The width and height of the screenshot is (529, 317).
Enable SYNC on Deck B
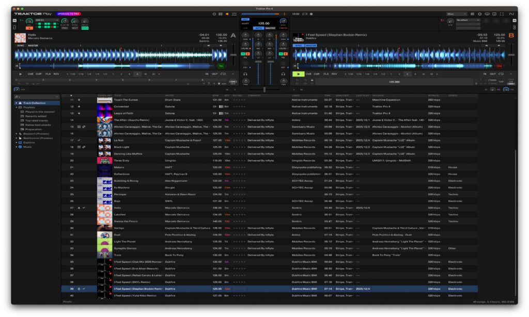click(x=299, y=45)
